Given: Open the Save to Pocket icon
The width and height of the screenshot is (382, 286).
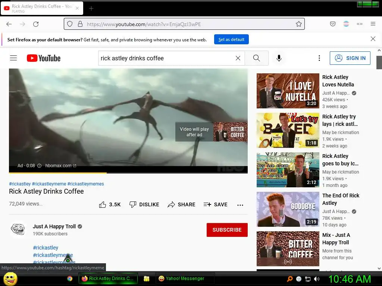Looking at the screenshot, I should 333,24.
